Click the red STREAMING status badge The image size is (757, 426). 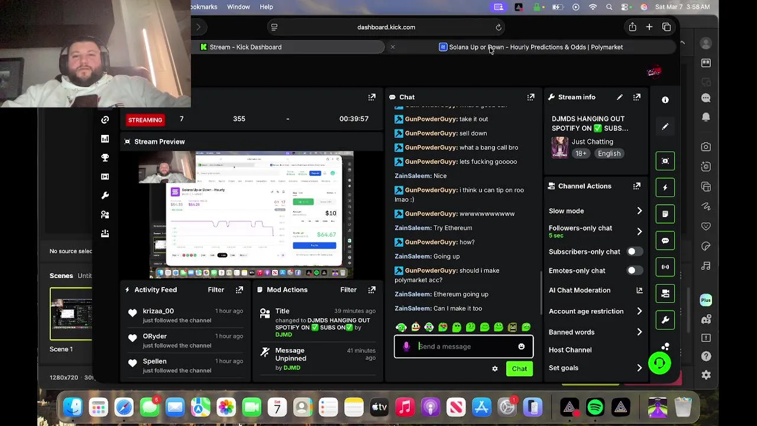click(x=145, y=120)
